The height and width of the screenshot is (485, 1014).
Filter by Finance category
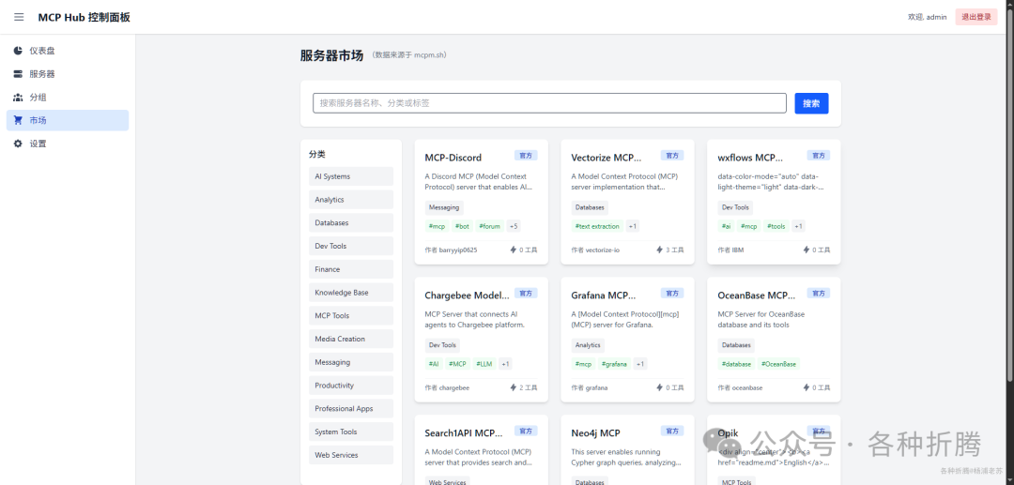click(x=351, y=269)
